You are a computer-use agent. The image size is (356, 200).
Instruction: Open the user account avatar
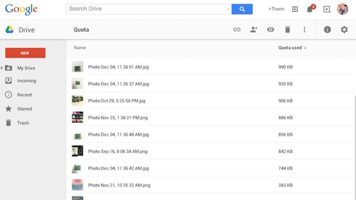pos(342,9)
